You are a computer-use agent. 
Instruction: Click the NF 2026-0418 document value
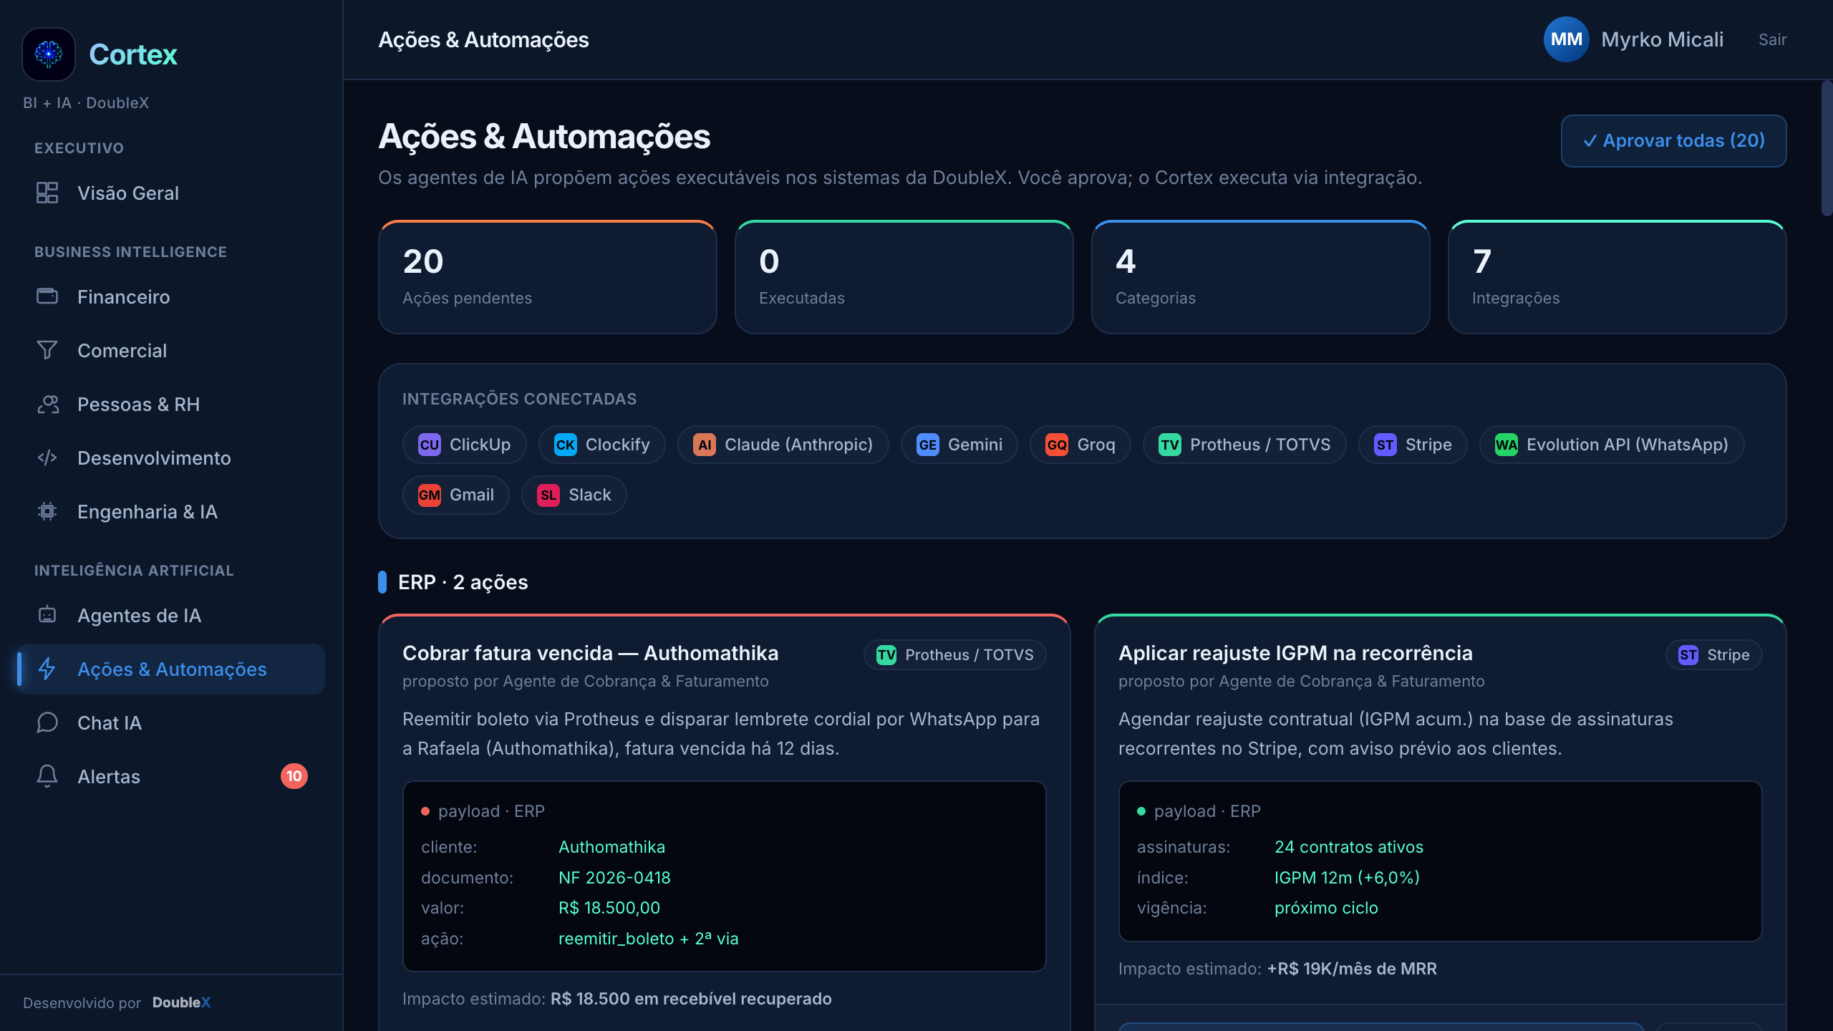coord(614,878)
